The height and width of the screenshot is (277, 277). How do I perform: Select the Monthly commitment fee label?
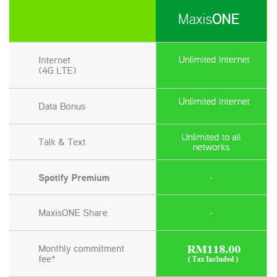coord(81,254)
